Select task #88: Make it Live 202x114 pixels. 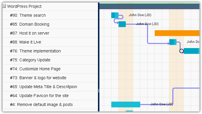tap(50, 42)
